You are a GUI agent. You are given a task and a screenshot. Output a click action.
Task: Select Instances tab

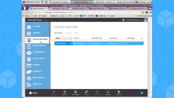(58, 33)
